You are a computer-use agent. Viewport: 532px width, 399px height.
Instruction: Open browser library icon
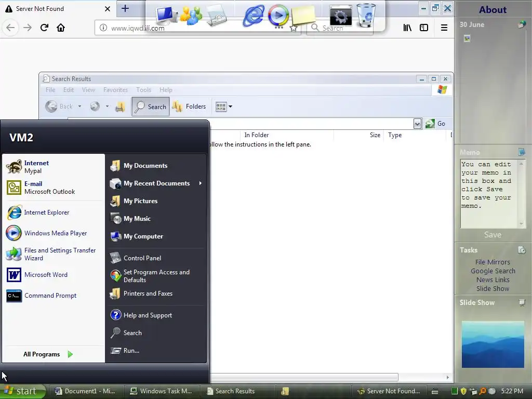[407, 28]
